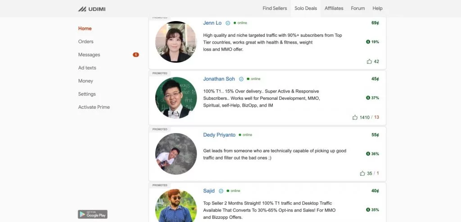Open the Help page

[x=377, y=8]
